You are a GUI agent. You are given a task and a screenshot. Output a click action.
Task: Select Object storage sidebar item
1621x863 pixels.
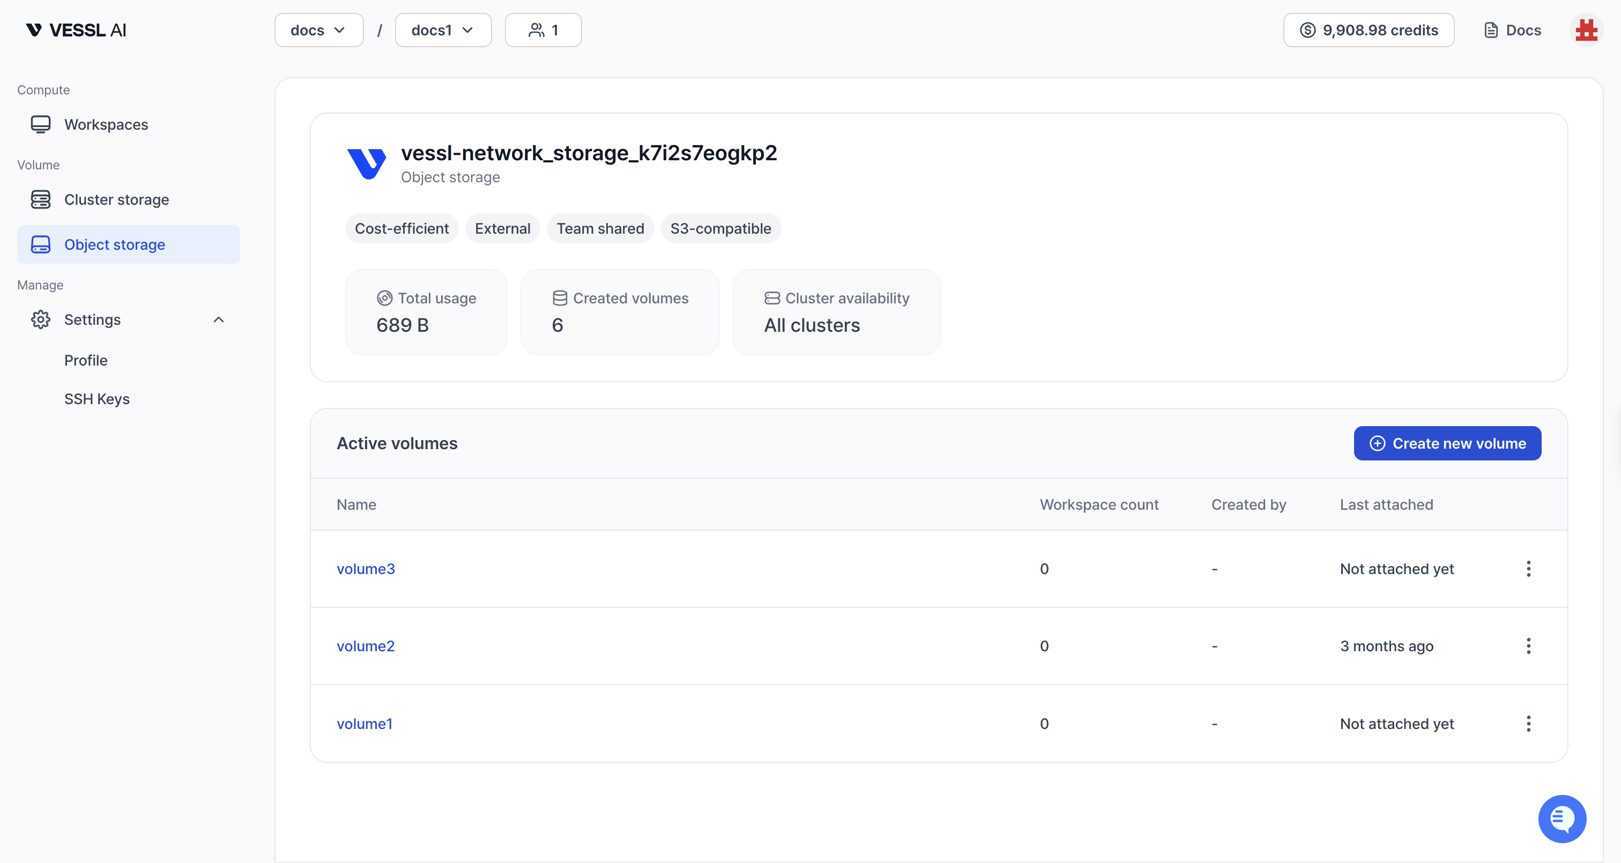click(x=115, y=245)
